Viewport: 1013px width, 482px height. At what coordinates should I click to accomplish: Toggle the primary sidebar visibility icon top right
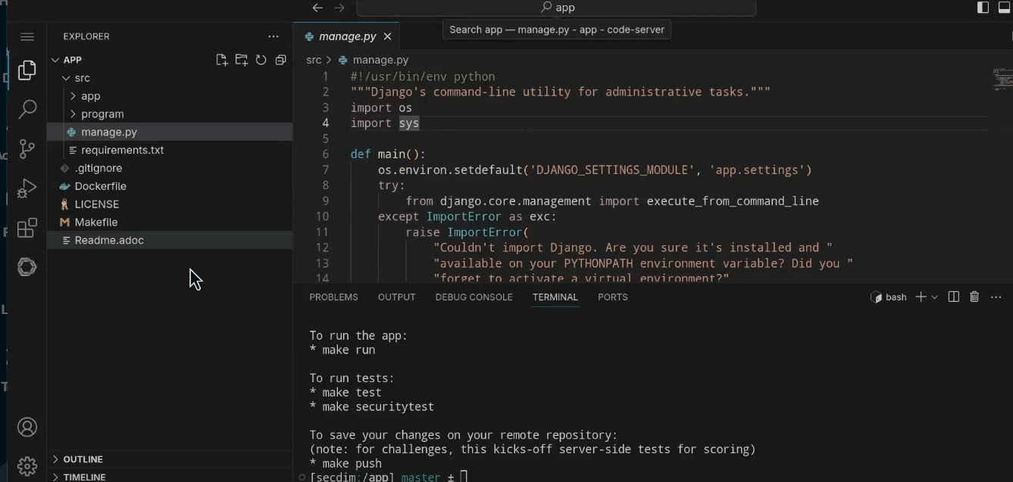pos(982,8)
